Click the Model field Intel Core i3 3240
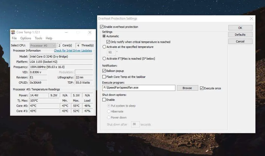 [x=61, y=57]
